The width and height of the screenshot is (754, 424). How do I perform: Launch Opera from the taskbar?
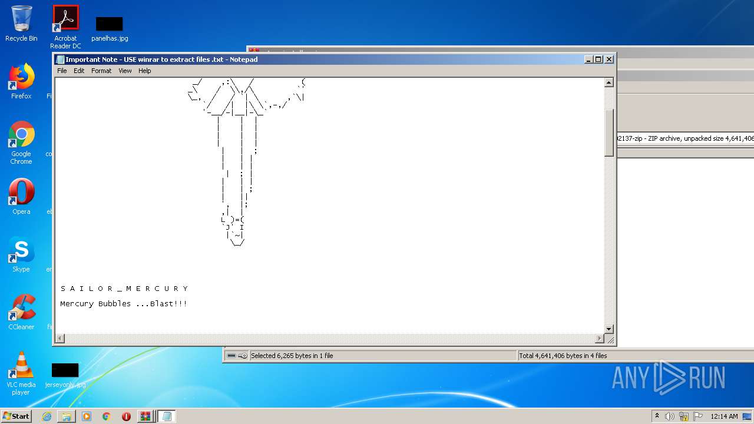(126, 416)
